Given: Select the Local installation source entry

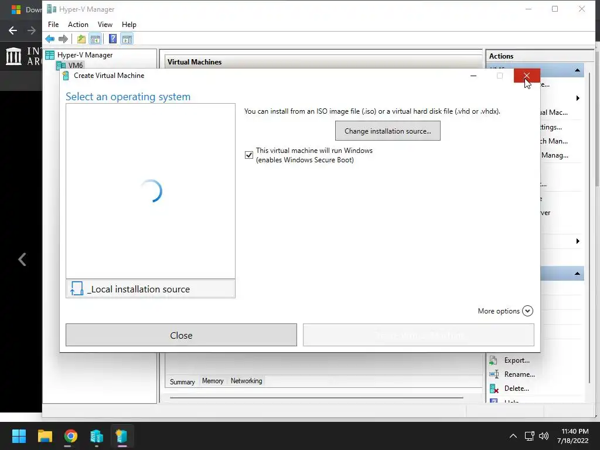Looking at the screenshot, I should tap(151, 289).
